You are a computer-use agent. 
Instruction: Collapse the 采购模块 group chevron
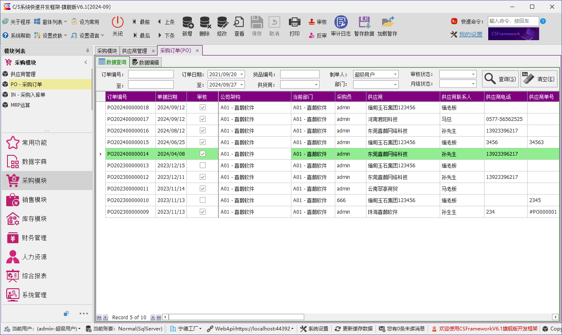(x=86, y=63)
